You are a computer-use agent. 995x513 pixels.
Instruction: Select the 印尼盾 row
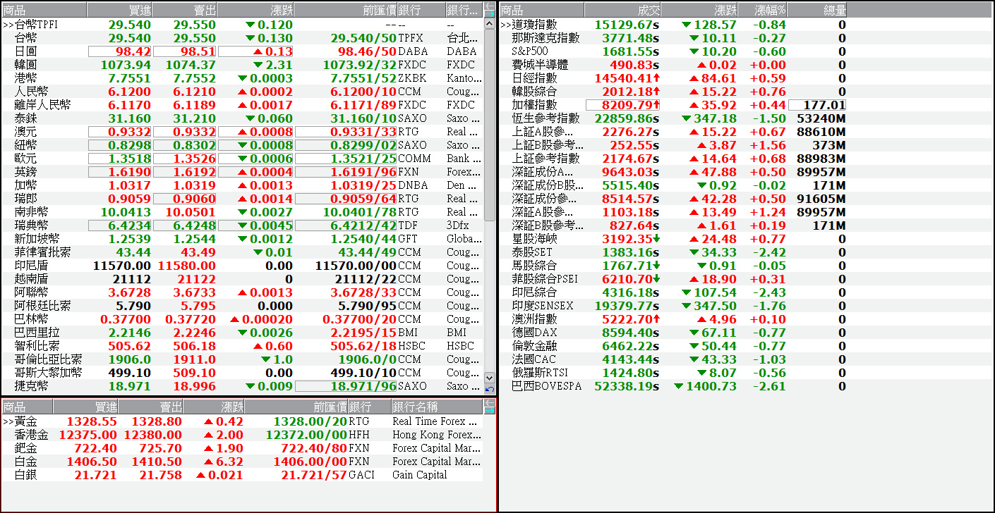(x=243, y=266)
